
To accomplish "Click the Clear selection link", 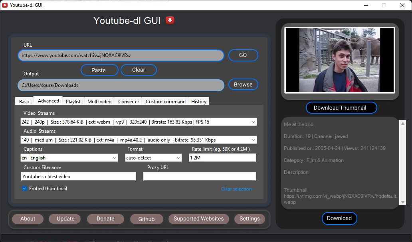I will (236, 189).
